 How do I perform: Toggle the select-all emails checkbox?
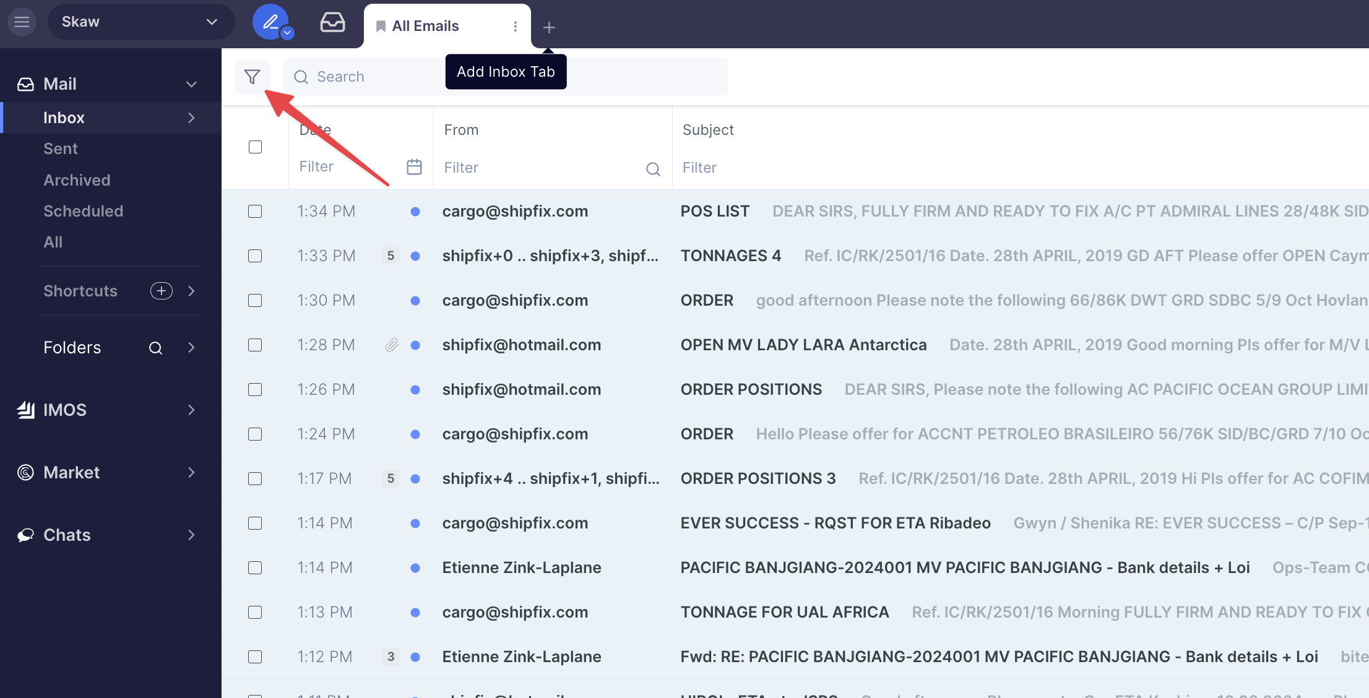click(x=255, y=147)
